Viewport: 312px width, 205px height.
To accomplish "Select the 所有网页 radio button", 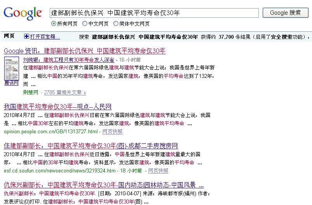I will 54,24.
